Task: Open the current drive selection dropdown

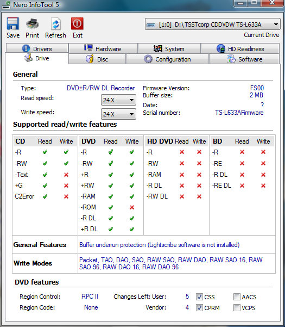Action: [213, 24]
